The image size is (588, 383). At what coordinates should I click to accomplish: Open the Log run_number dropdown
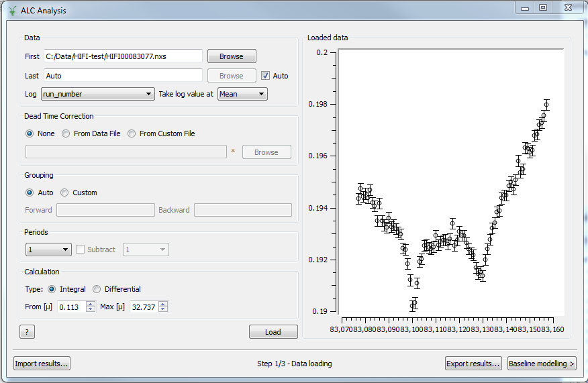[x=98, y=95]
